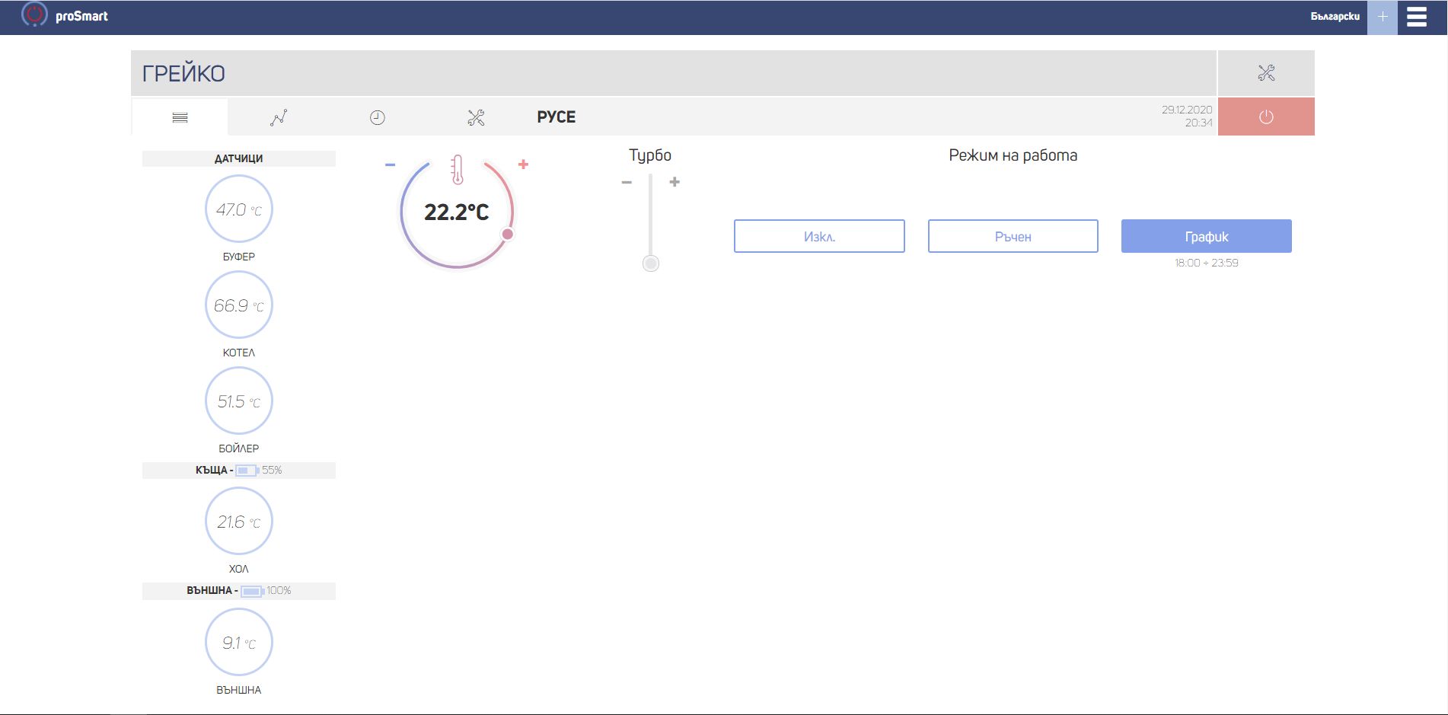Viewport: 1448px width, 715px height.
Task: Select the overview list tab
Action: pyautogui.click(x=180, y=117)
